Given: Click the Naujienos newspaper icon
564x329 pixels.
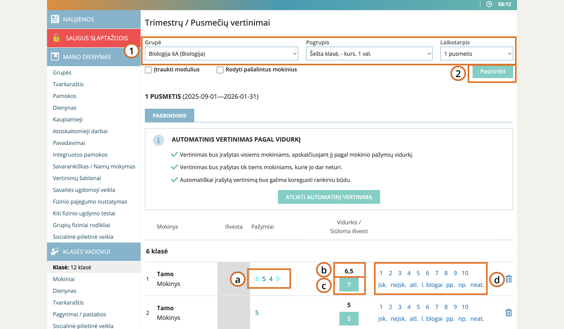Looking at the screenshot, I should coord(55,19).
